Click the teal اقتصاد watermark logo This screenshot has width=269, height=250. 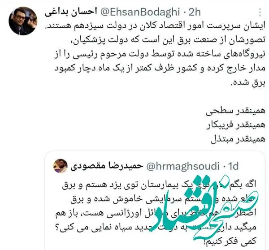[205, 208]
